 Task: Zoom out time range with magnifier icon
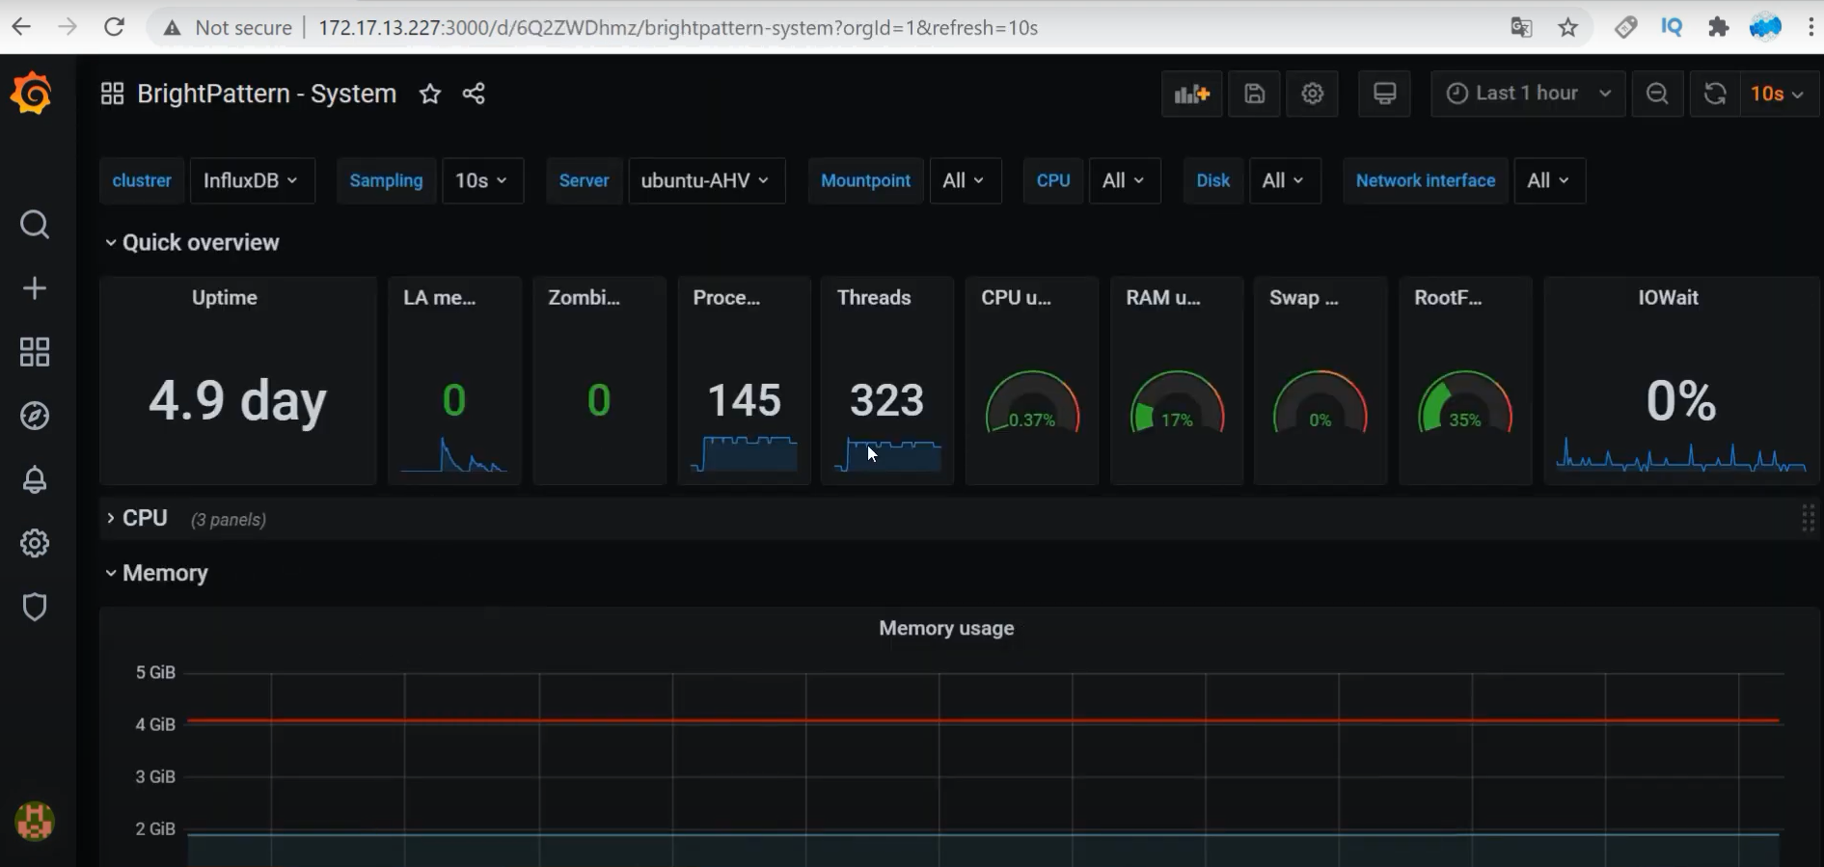pyautogui.click(x=1657, y=94)
